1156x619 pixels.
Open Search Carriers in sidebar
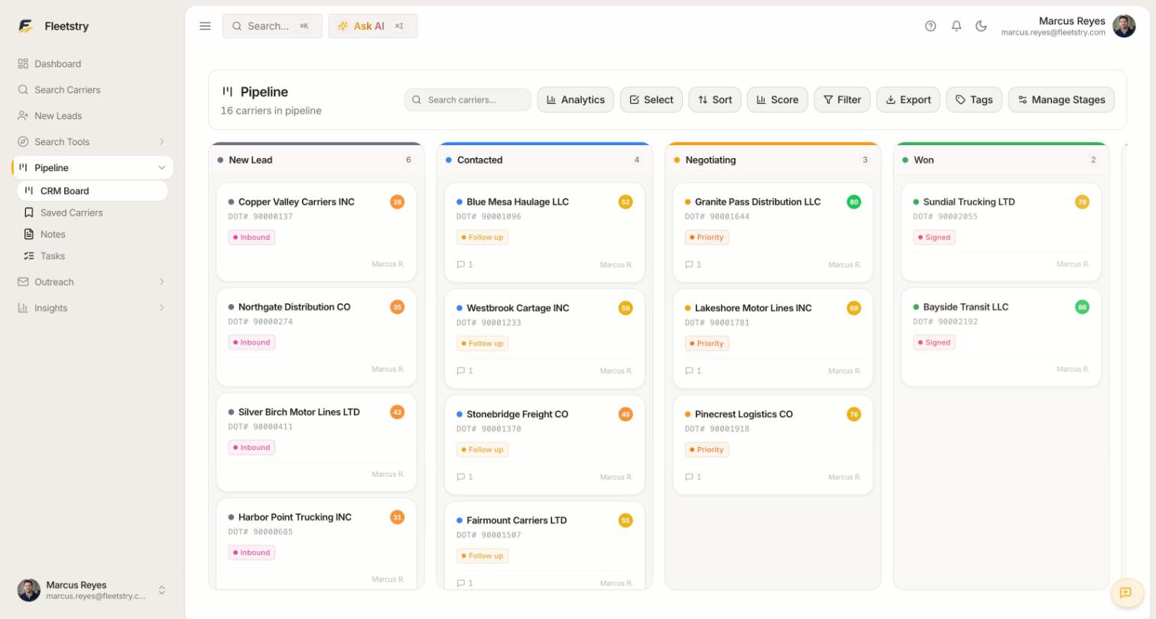92,89
